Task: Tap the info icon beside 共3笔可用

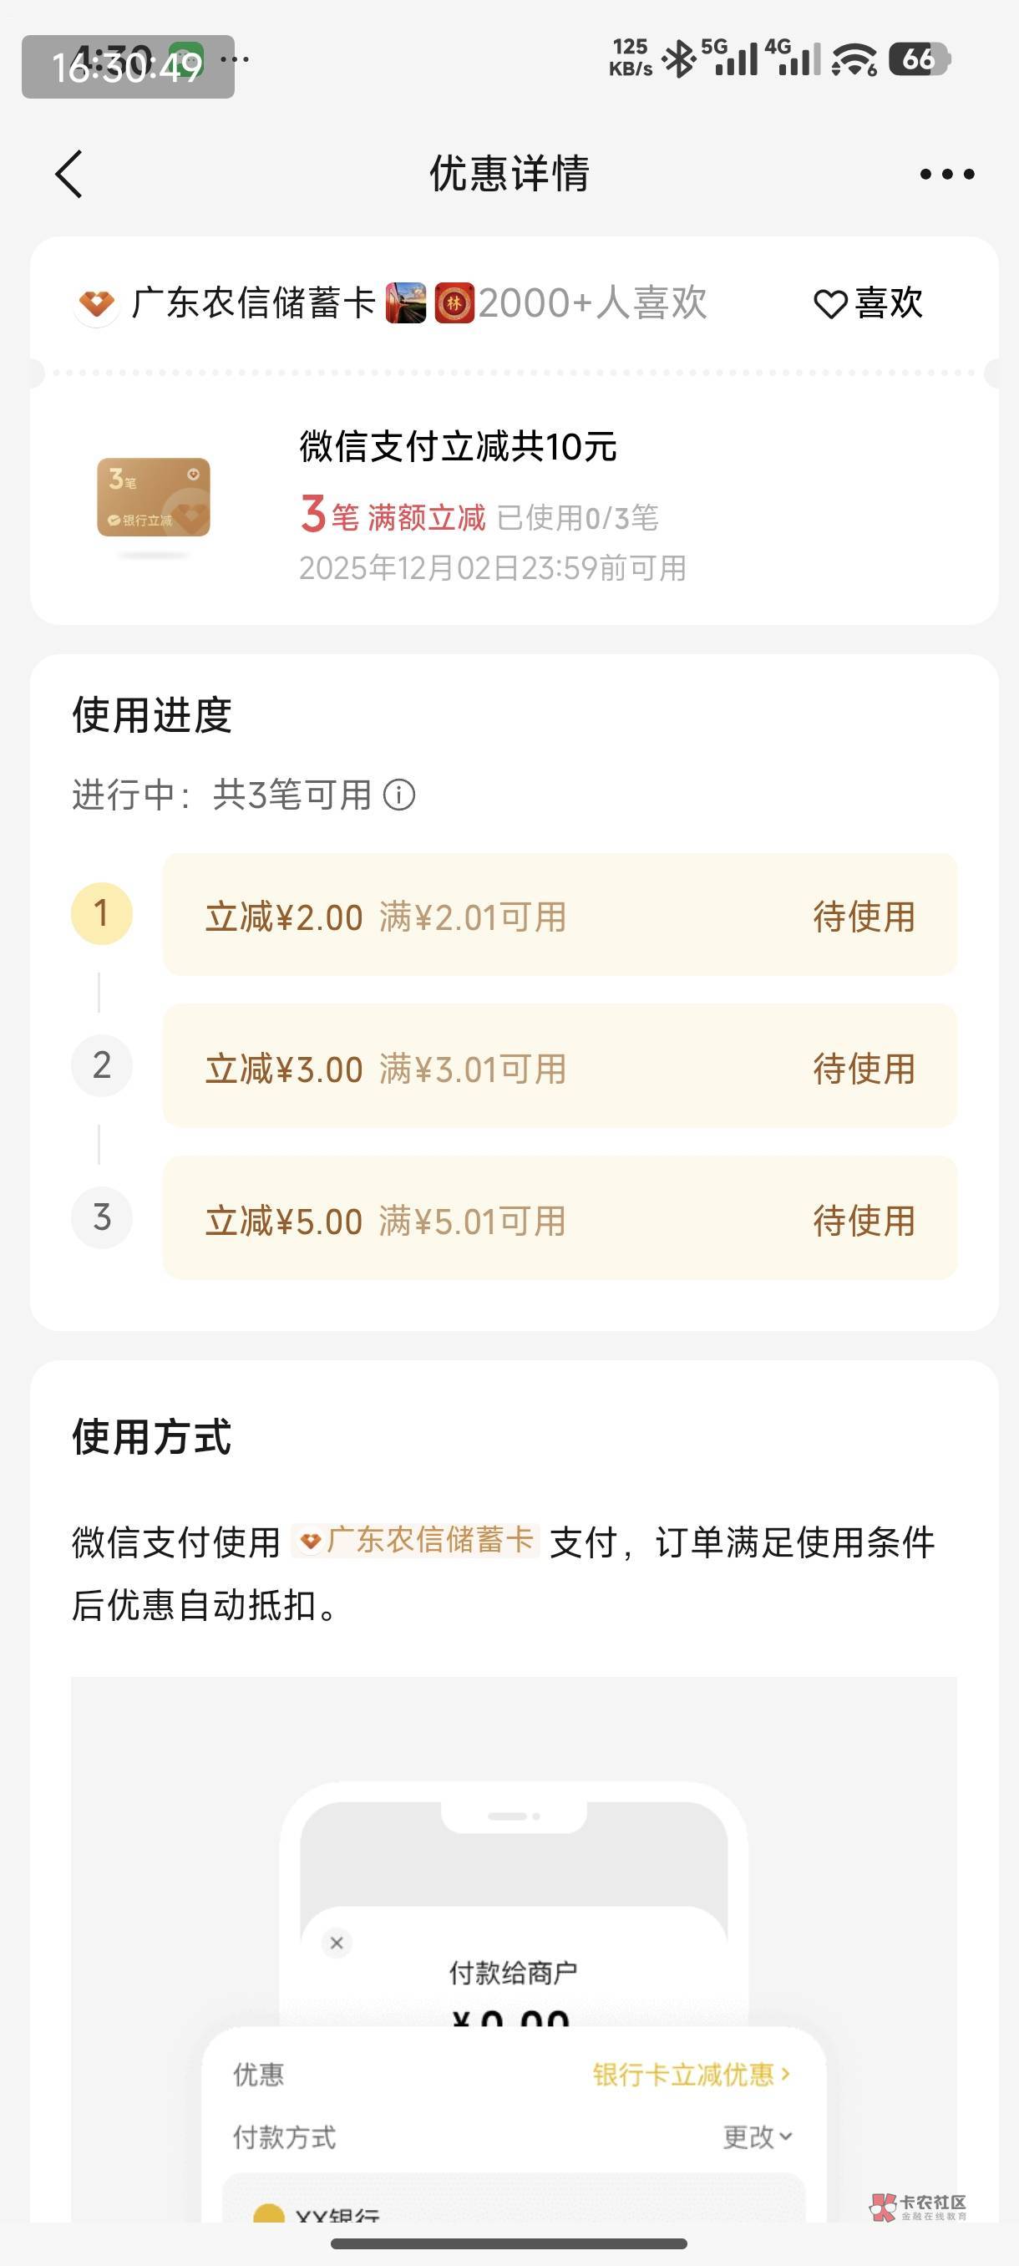Action: click(399, 795)
